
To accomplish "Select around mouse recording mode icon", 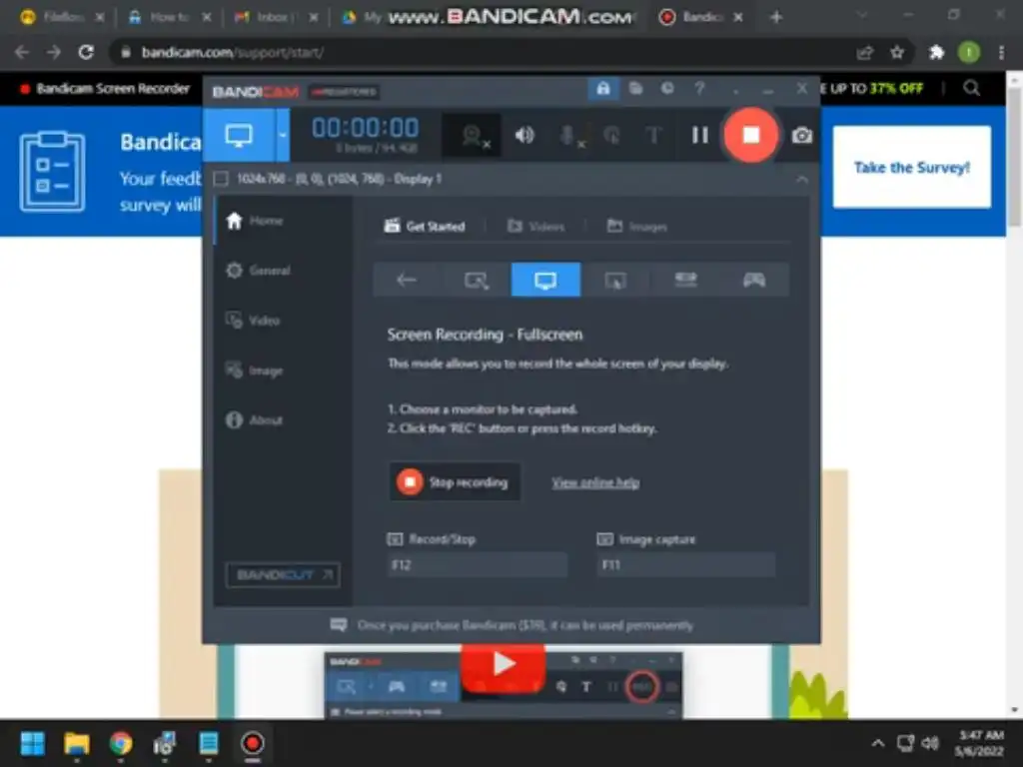I will pyautogui.click(x=615, y=280).
